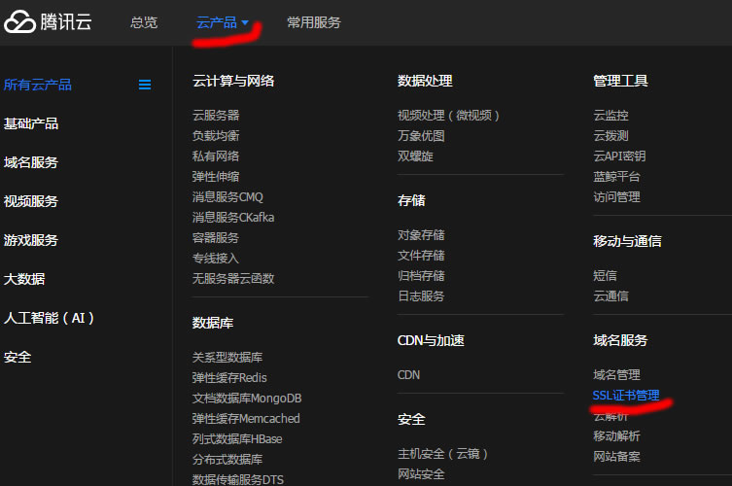Open 移动解析 link
Viewport: 732px width, 486px height.
pos(616,436)
